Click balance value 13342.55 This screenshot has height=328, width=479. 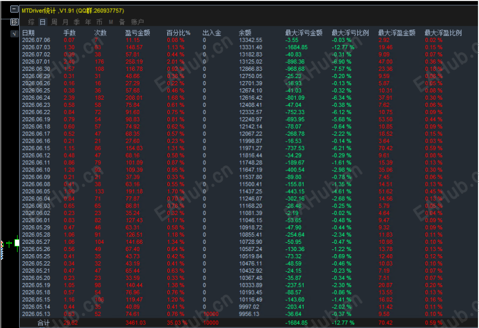tap(251, 40)
